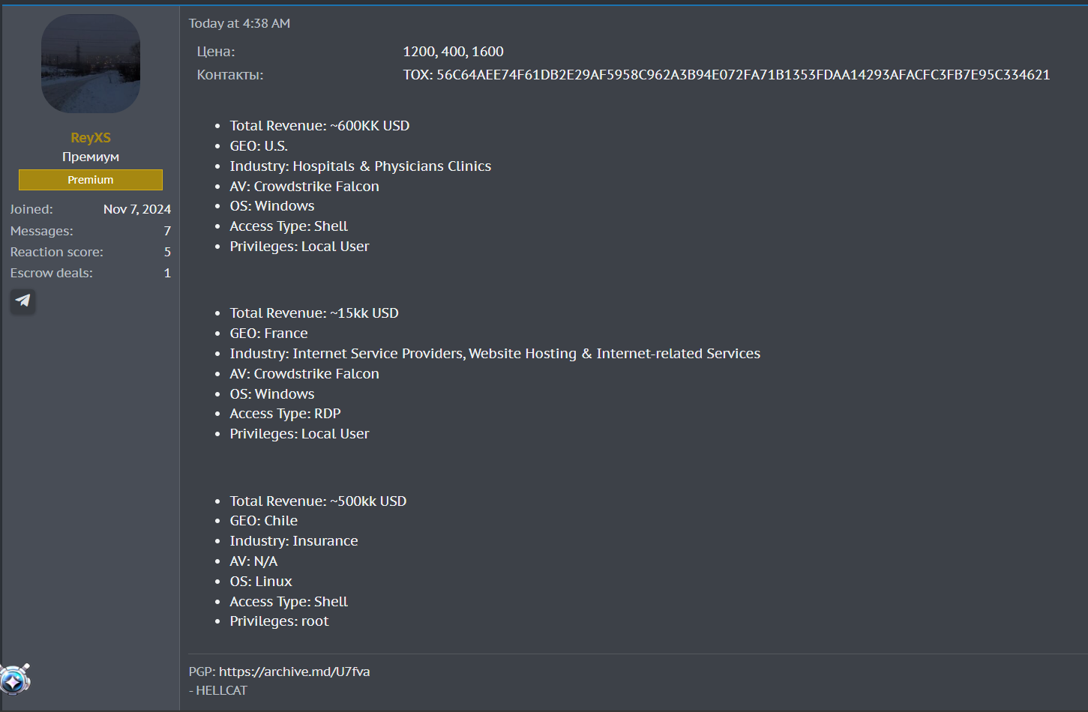Open ReyXS's profile avatar picture

pos(91,64)
